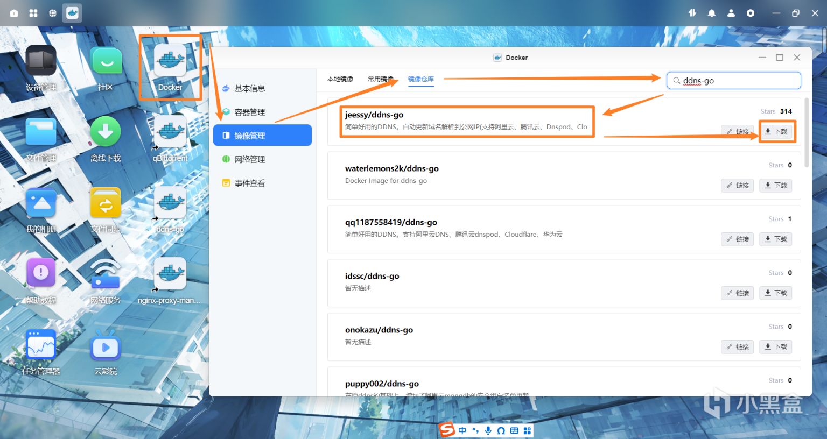Select 网络管理 in Docker sidebar

tap(262, 159)
